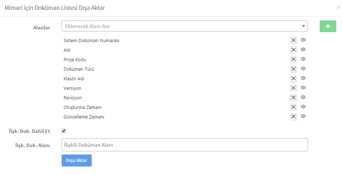
Task: Click the reorder handle beside Versiyon
Action: click(303, 88)
